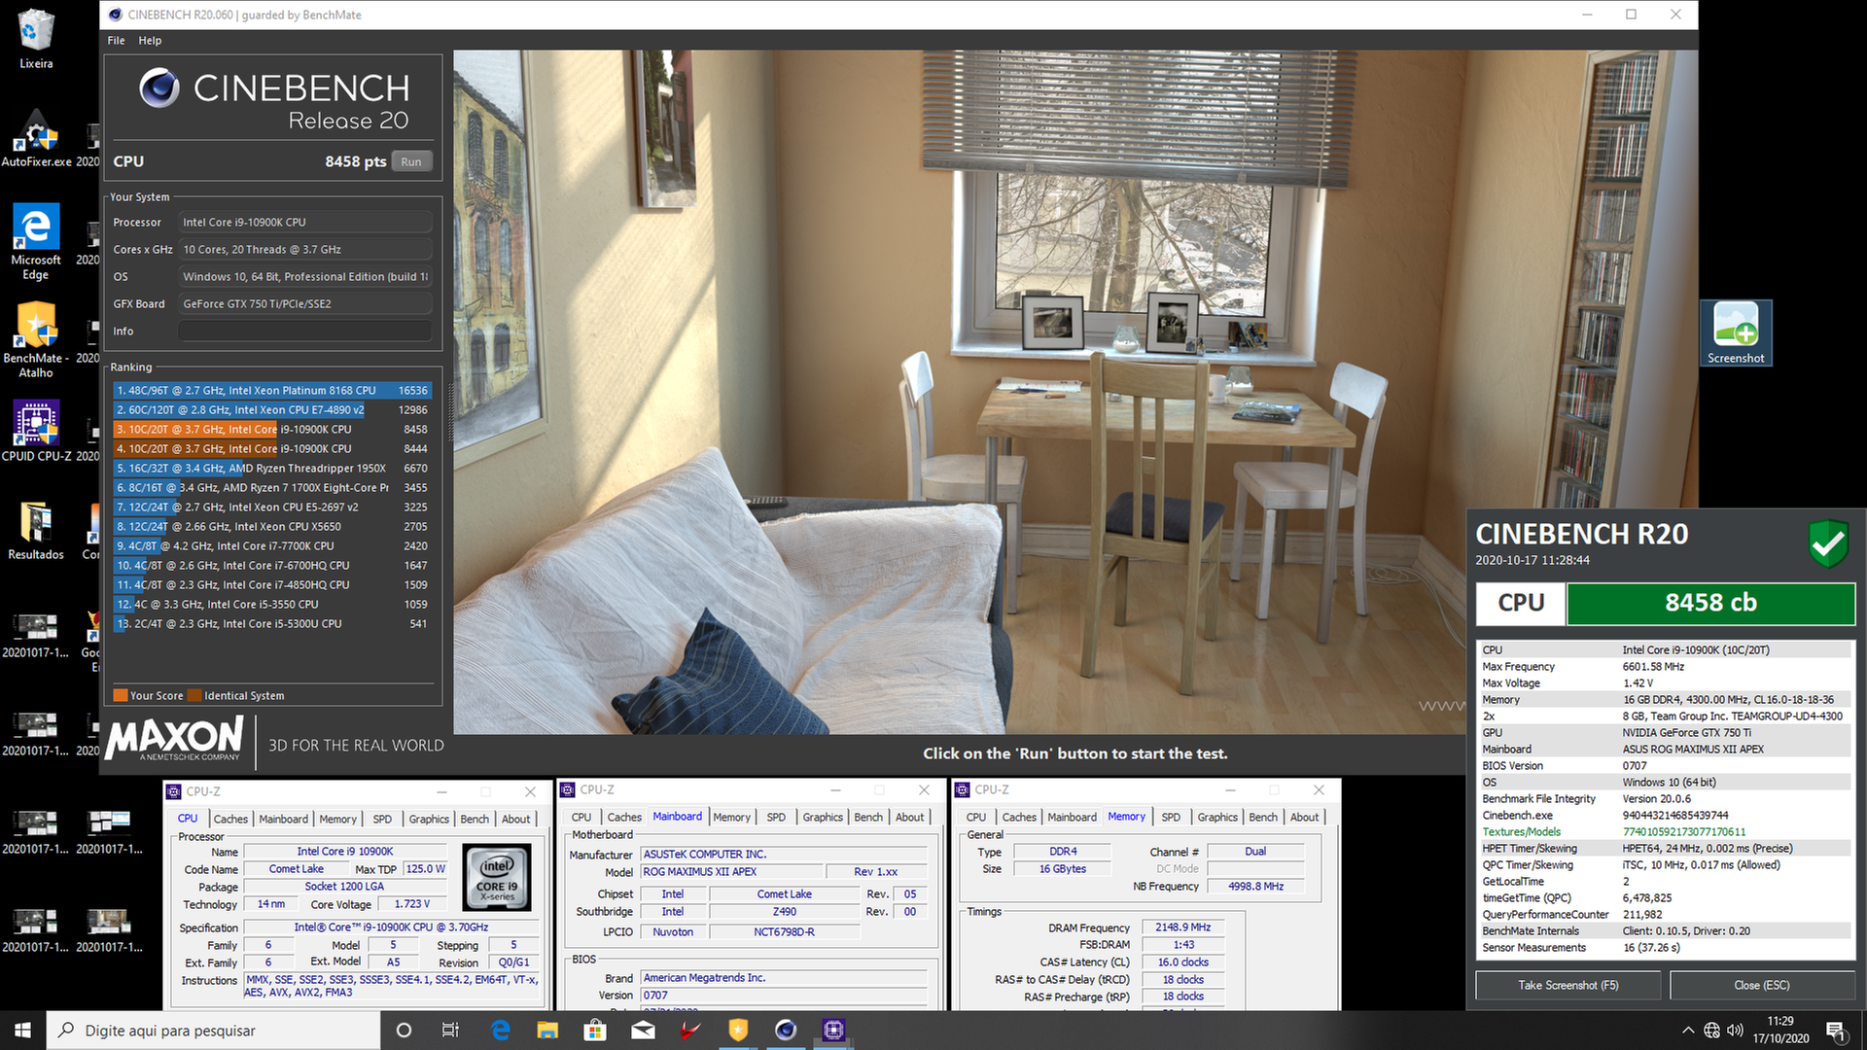Click DRAM Frequency value 2148.9 MHz
Viewport: 1867px width, 1050px height.
pyautogui.click(x=1182, y=927)
